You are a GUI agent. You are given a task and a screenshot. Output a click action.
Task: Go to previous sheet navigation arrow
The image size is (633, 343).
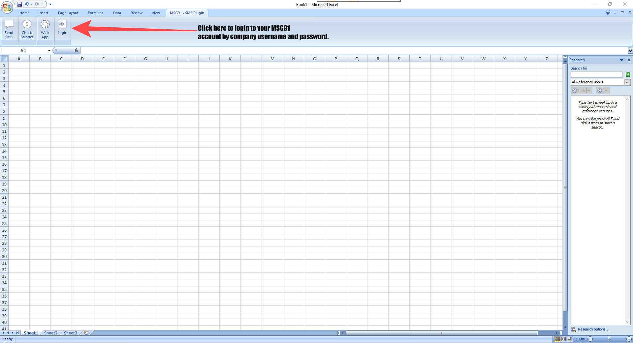coord(8,333)
